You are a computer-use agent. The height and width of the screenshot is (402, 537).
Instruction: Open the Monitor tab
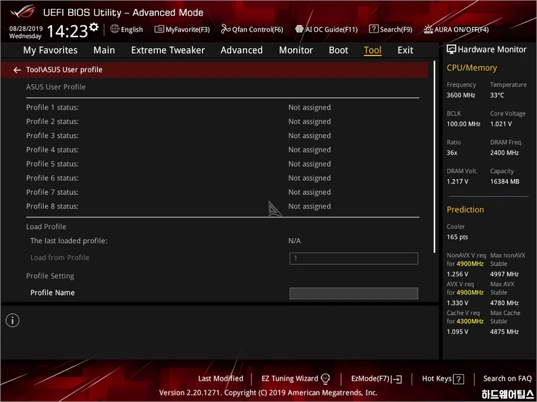[x=296, y=50]
